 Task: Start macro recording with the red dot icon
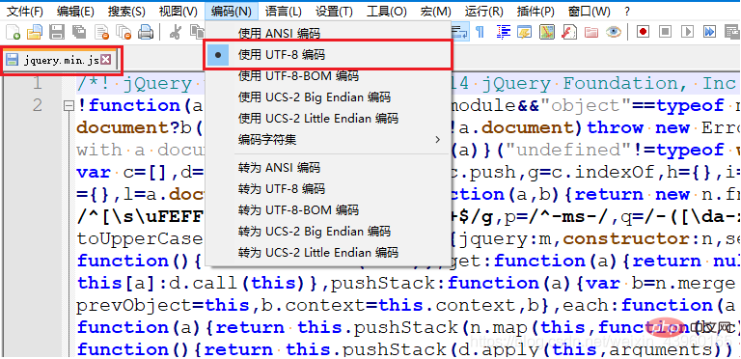click(x=643, y=32)
